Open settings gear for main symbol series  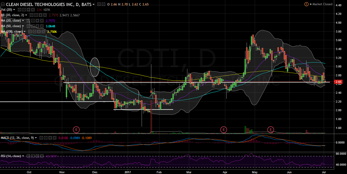pyautogui.click(x=103, y=4)
